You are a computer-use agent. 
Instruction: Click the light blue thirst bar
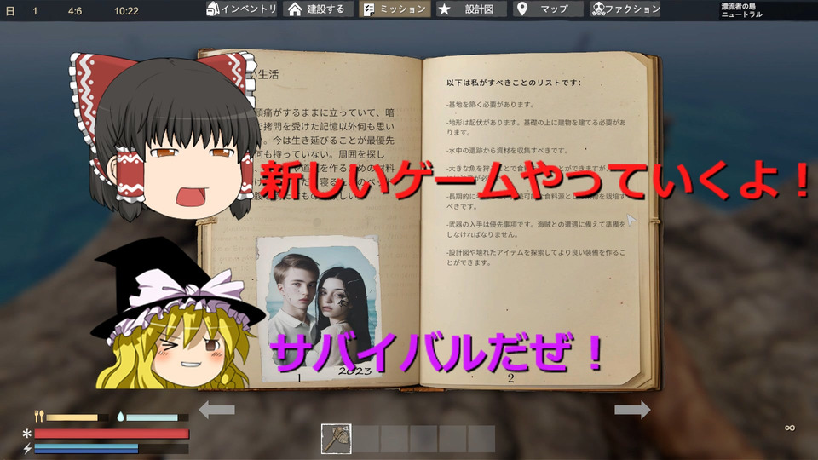coord(157,417)
